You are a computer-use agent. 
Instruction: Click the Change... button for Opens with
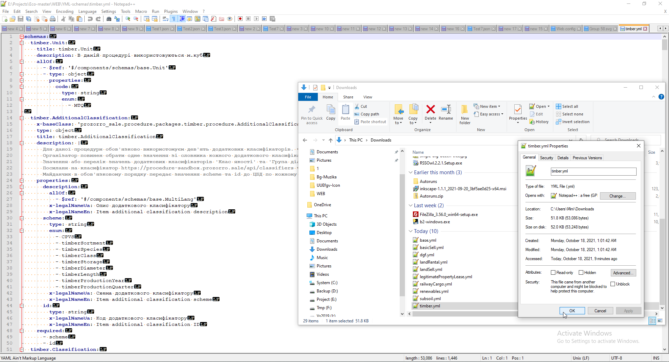click(617, 196)
